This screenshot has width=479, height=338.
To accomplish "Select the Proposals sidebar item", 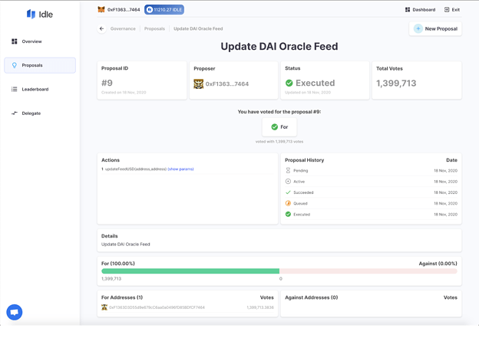I will [x=40, y=65].
